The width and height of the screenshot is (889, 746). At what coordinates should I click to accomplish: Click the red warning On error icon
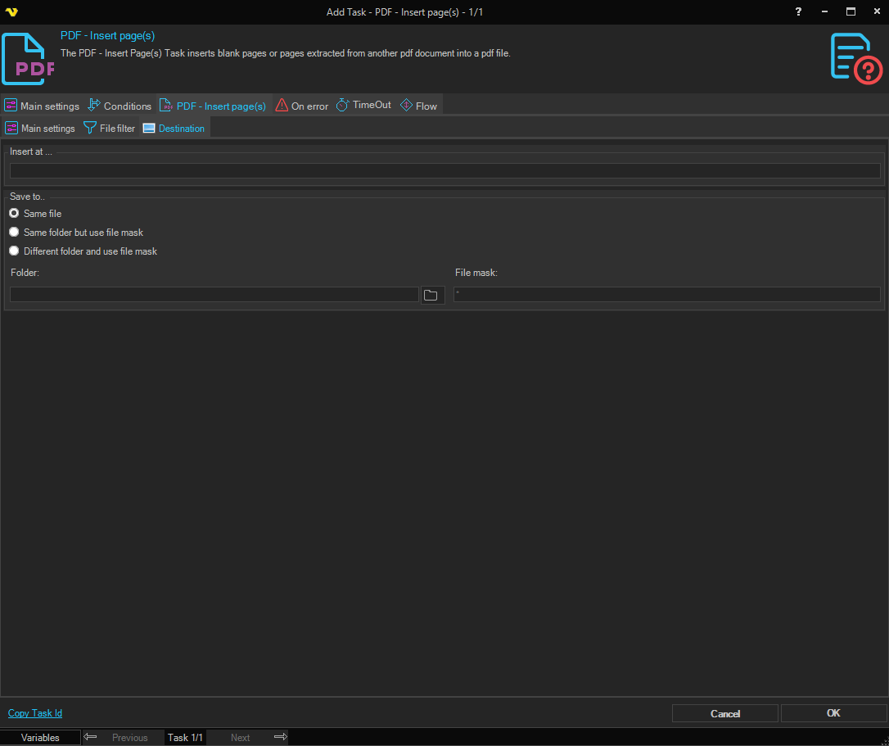[x=282, y=106]
